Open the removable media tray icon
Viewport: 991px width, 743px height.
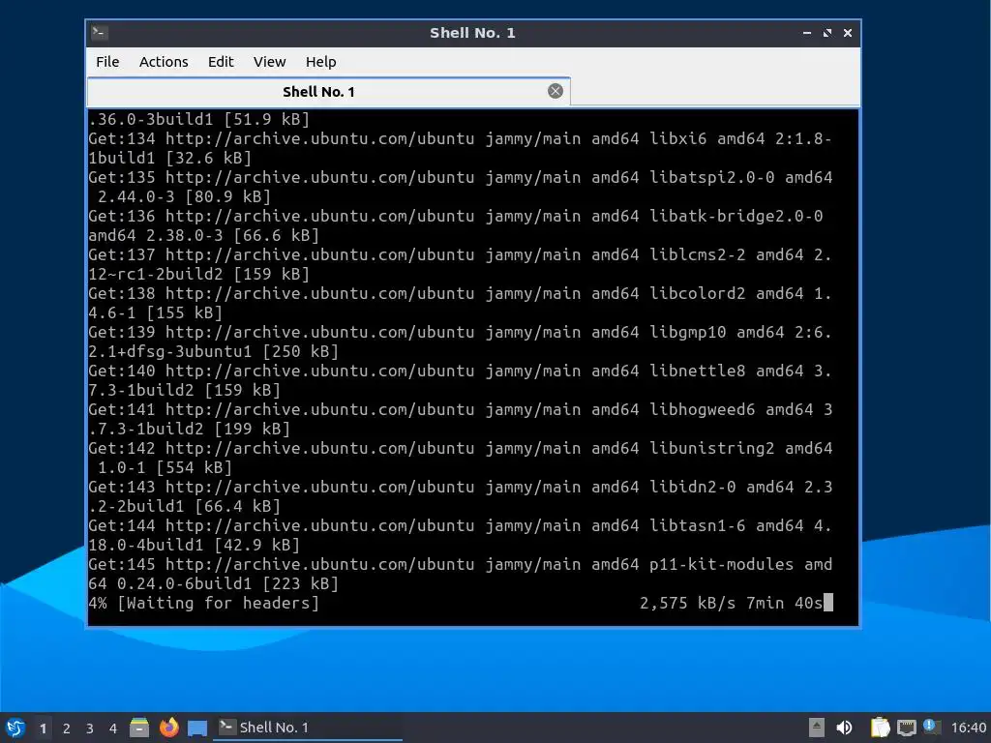click(817, 728)
